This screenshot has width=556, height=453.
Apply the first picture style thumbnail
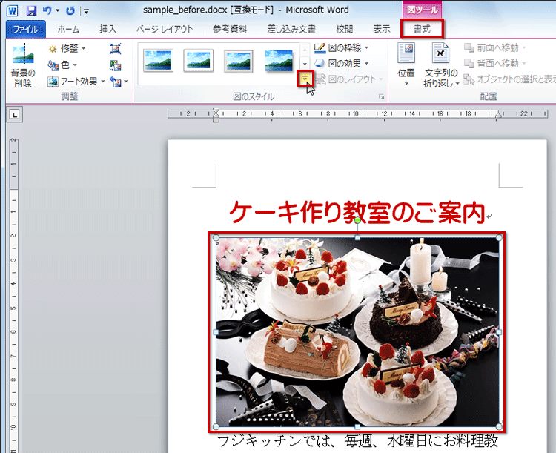pos(159,60)
